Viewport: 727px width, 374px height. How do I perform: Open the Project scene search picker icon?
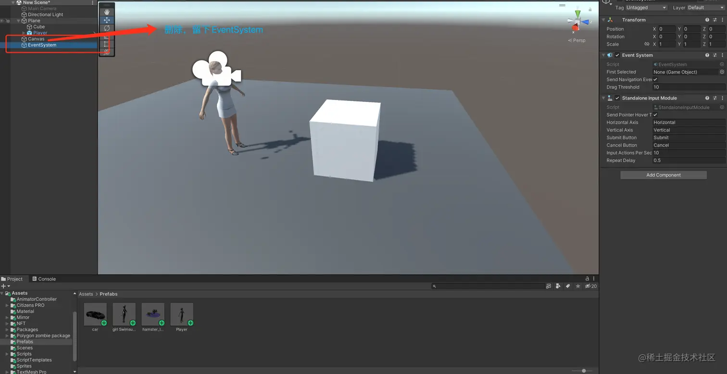click(x=549, y=286)
